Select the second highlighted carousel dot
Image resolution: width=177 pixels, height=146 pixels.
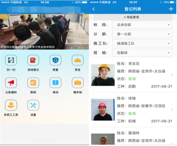[75, 48]
